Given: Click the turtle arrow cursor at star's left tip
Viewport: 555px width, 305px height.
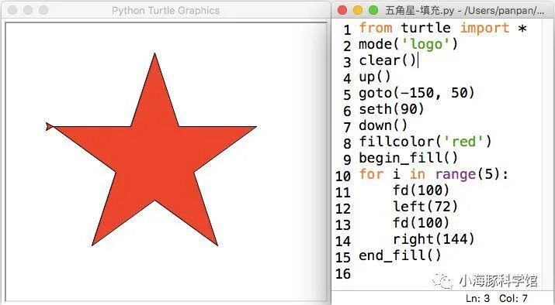Looking at the screenshot, I should coord(49,126).
